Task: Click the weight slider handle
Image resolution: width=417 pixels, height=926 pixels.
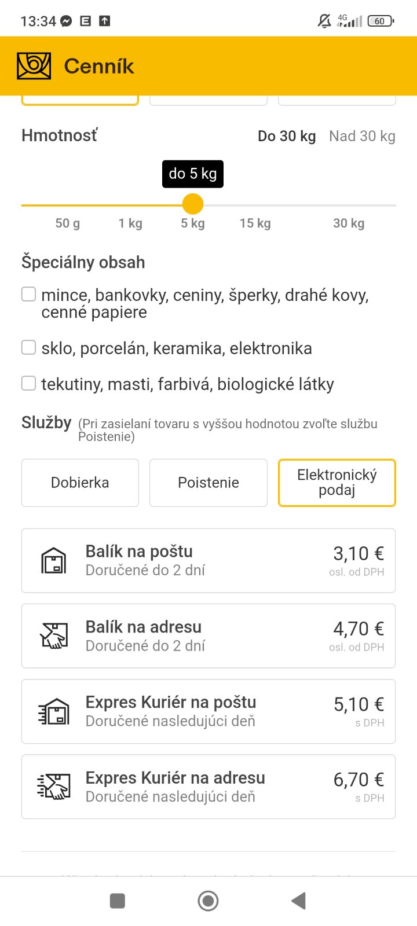Action: [193, 204]
